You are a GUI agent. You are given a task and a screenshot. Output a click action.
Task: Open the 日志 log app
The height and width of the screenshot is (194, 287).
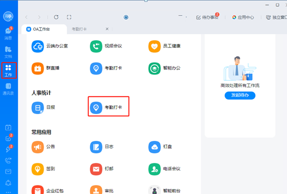pyautogui.click(x=103, y=147)
